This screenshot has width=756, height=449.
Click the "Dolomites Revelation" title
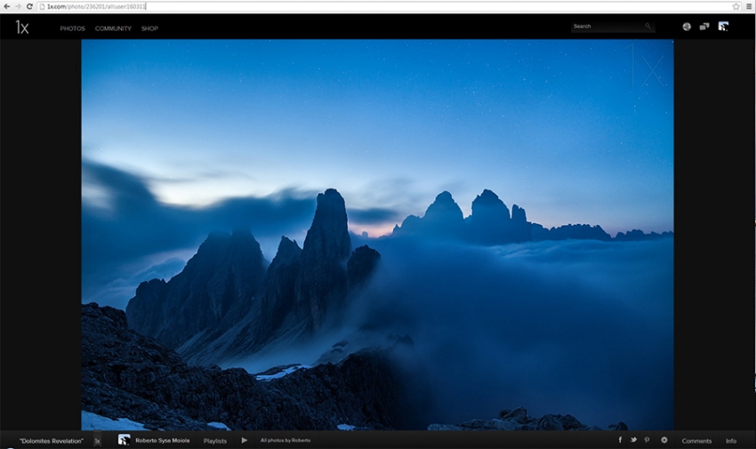coord(52,441)
